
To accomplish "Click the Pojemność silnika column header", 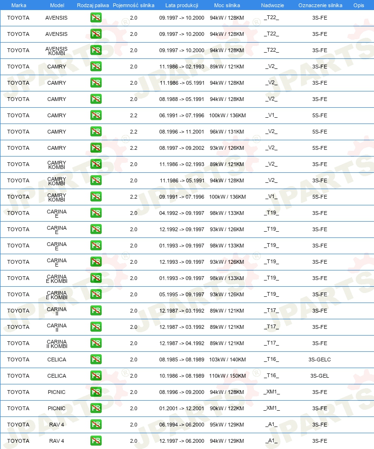I will 133,5.
